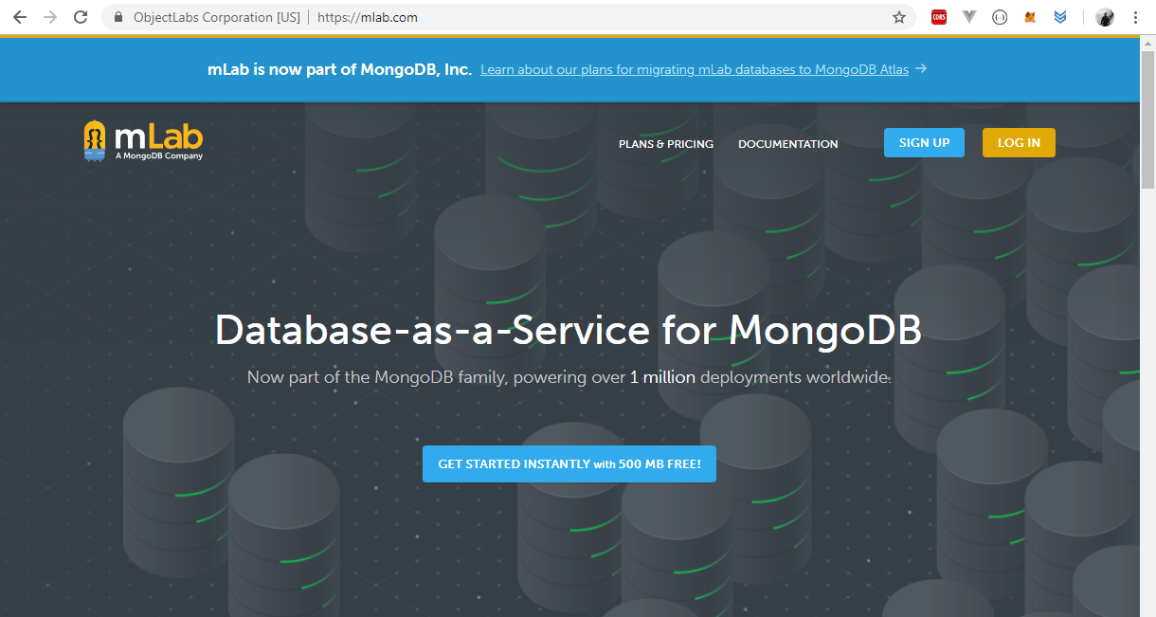Click the Sign Up button
1156x617 pixels.
[x=924, y=143]
